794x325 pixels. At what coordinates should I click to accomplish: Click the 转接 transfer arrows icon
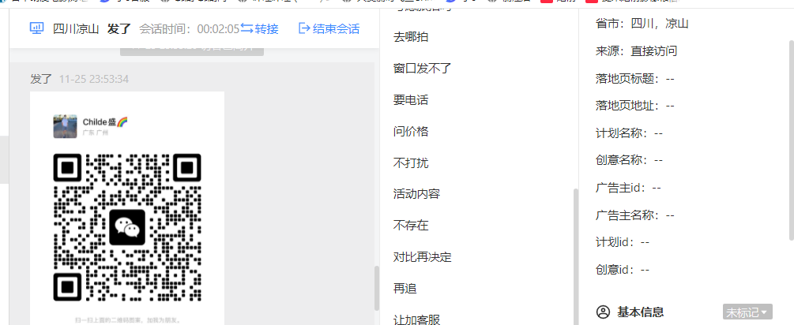pyautogui.click(x=246, y=29)
